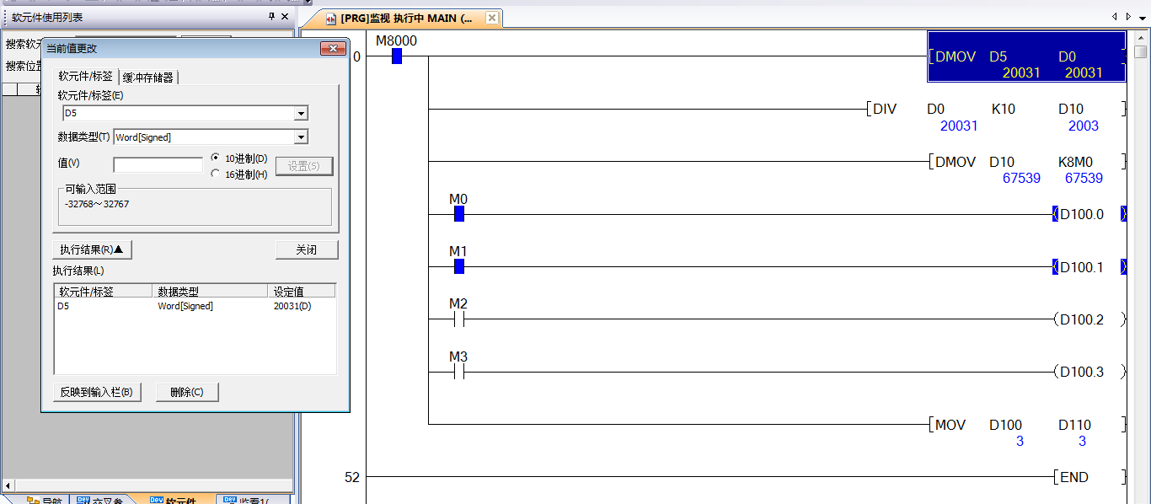Close the MAIN program monitor tab

coord(492,18)
